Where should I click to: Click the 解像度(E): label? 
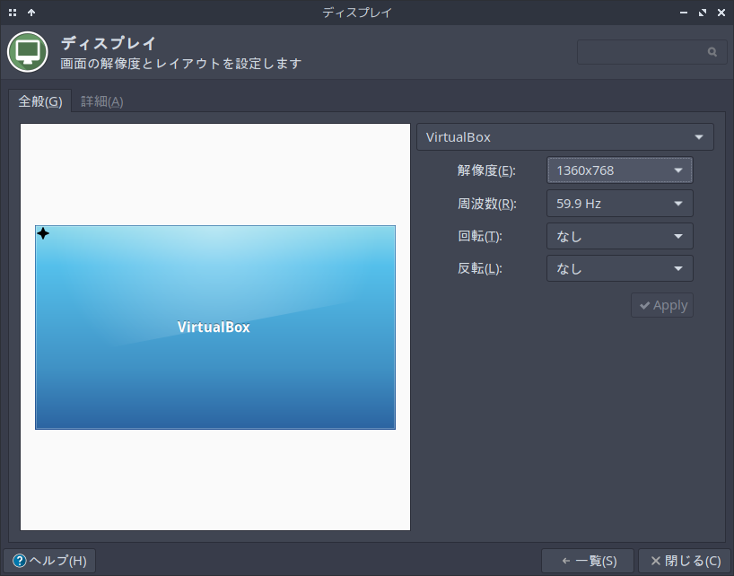(x=486, y=170)
